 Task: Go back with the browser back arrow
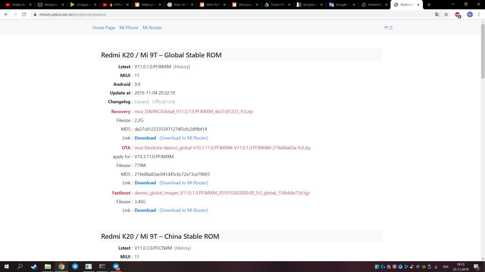tap(6, 14)
